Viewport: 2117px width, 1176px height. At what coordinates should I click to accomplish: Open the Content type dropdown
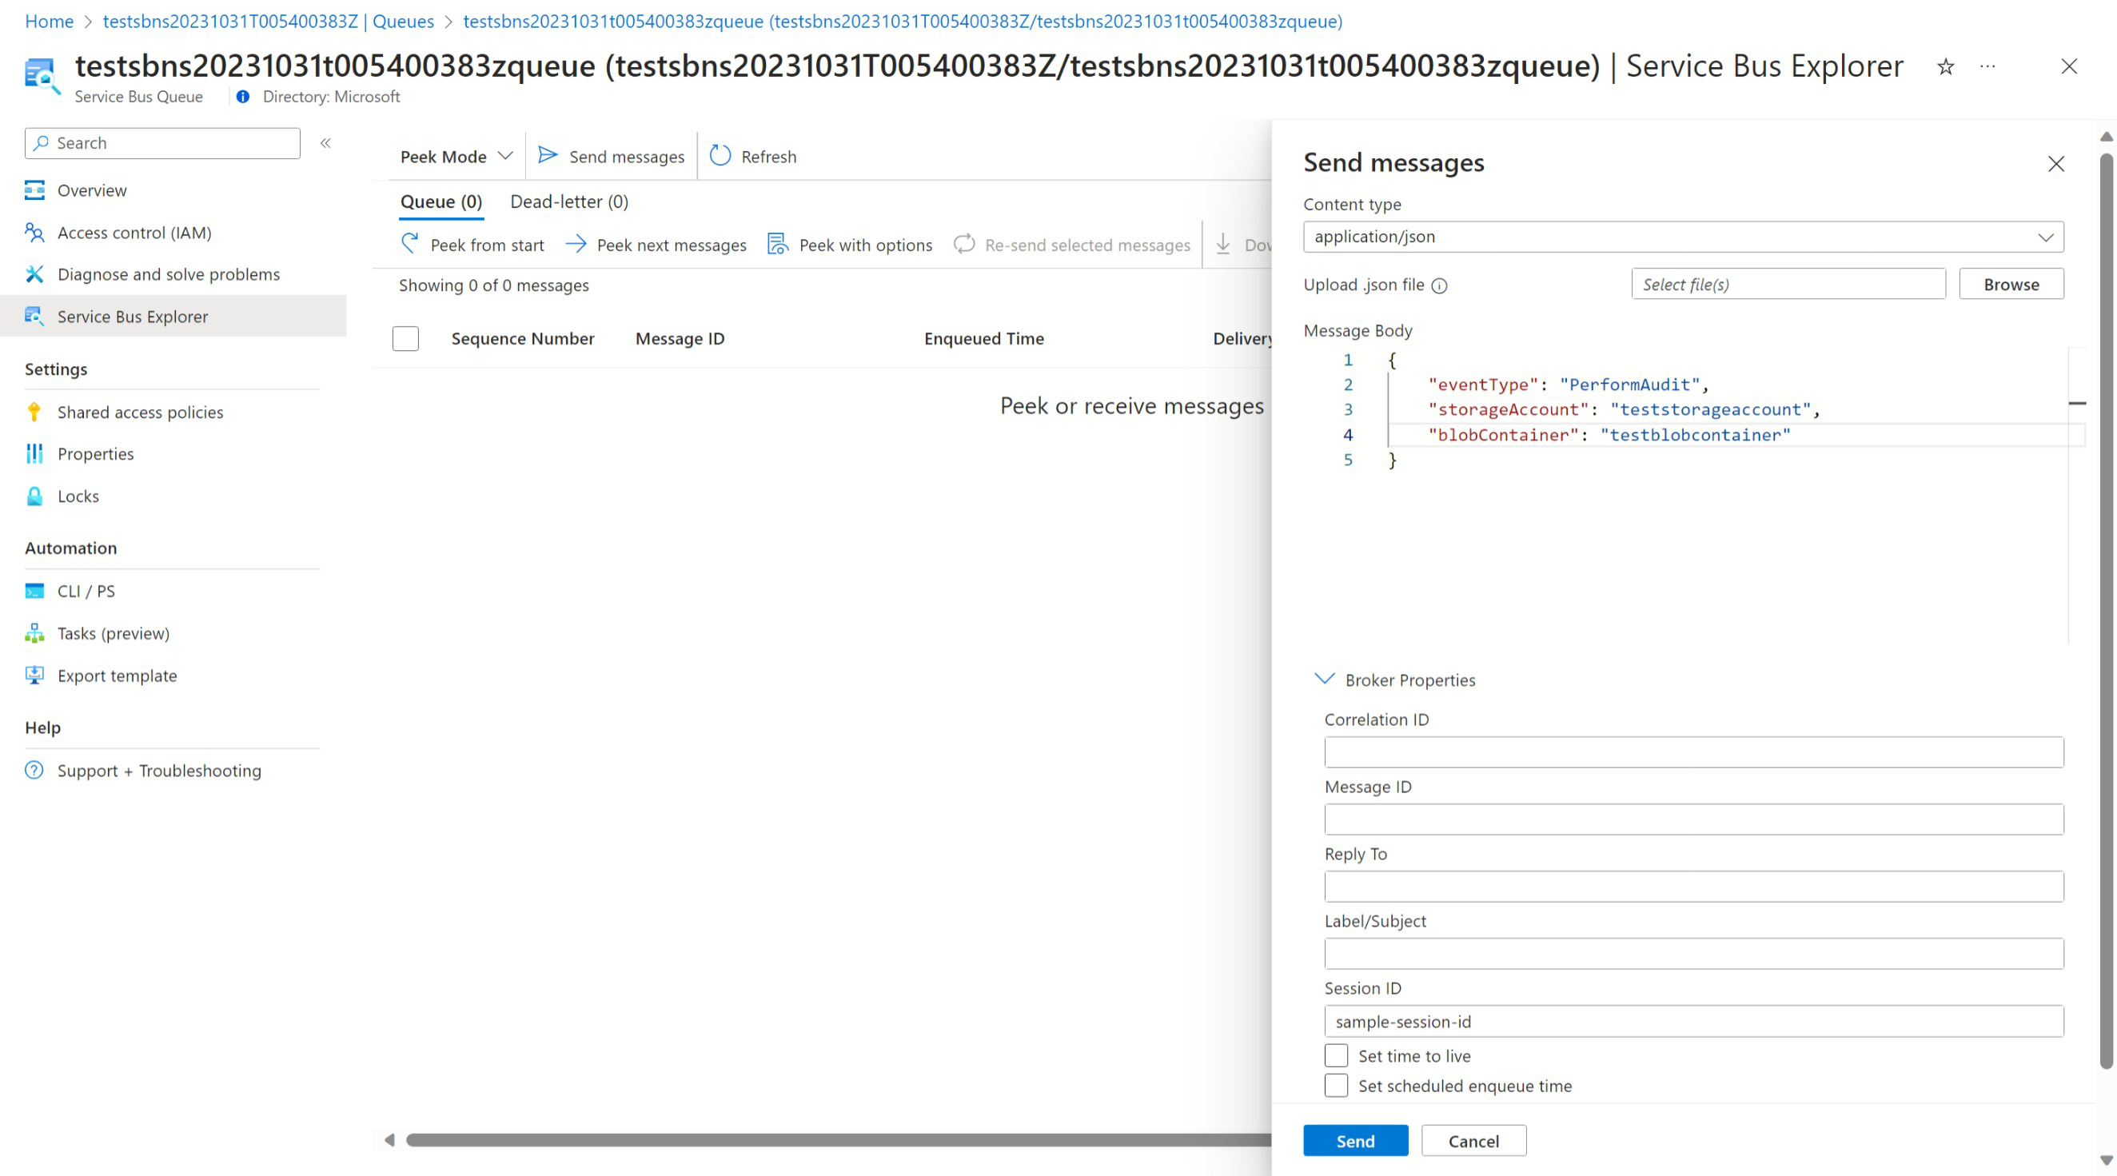coord(1683,236)
